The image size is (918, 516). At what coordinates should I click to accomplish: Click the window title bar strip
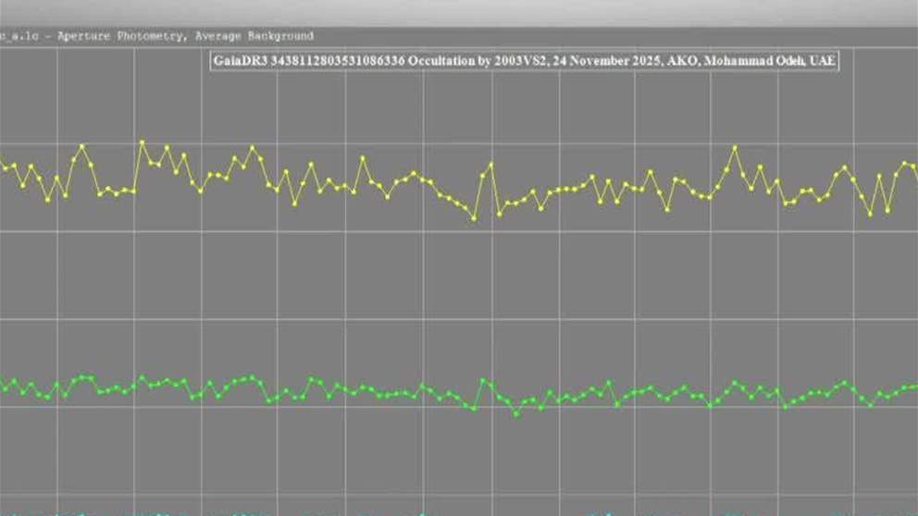coord(459,11)
